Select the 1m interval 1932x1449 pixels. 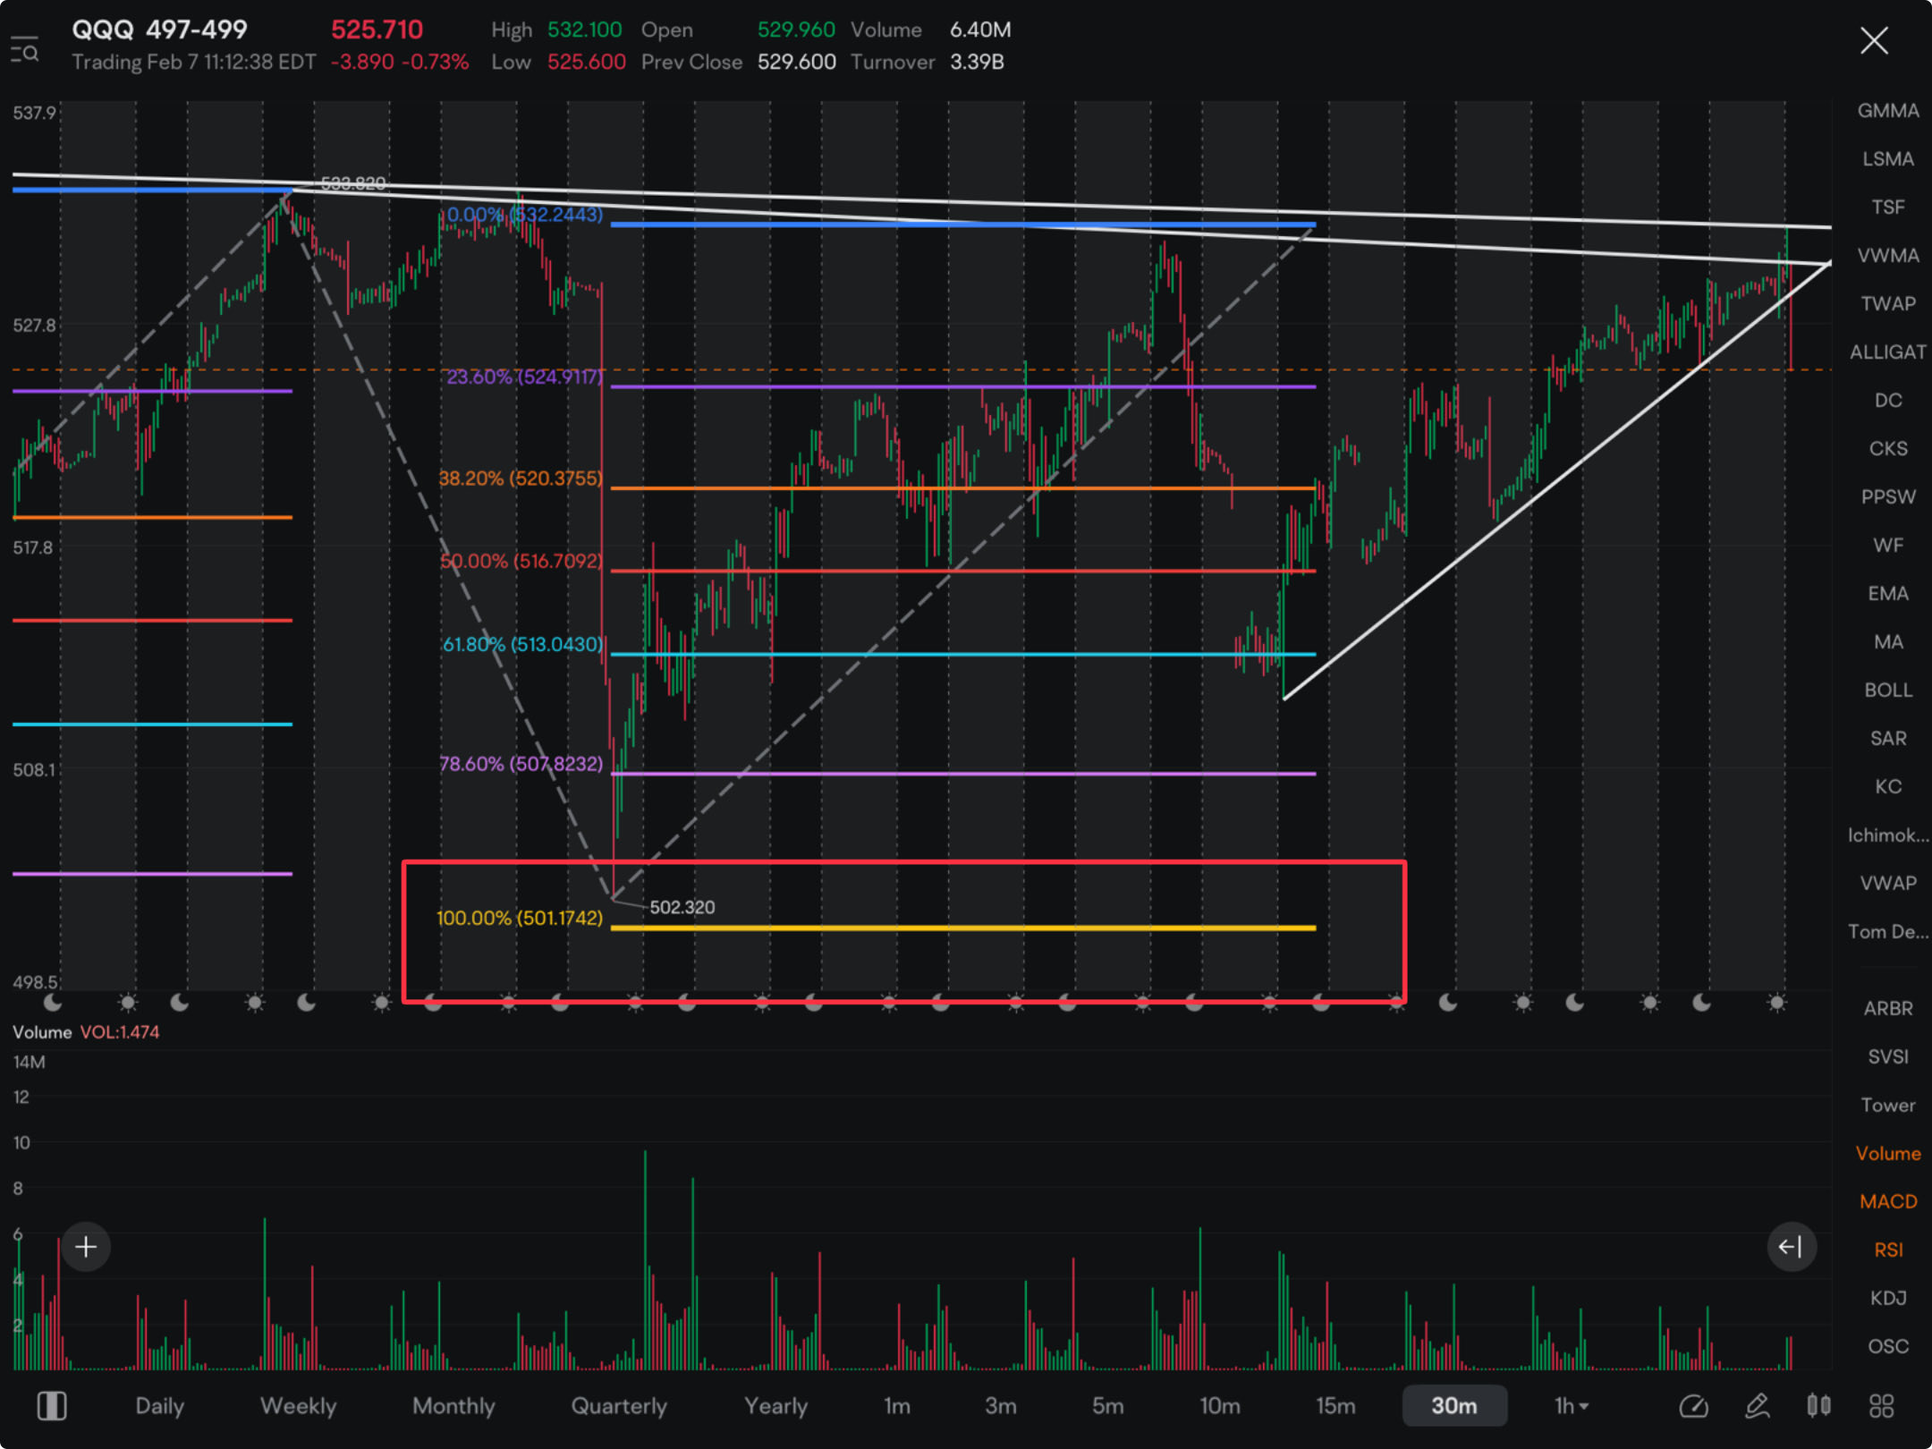coord(897,1406)
